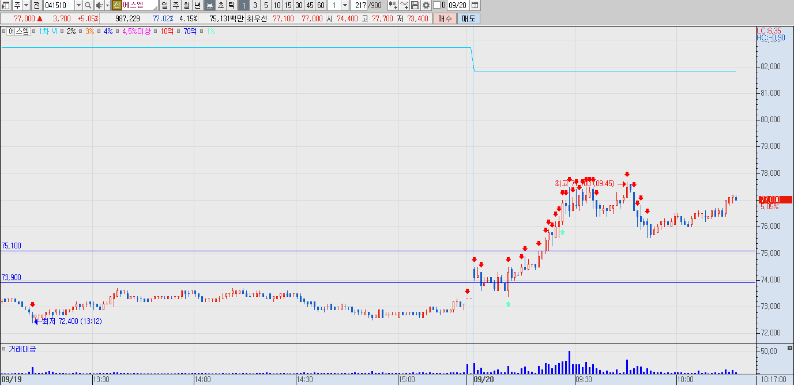Click the 041510 stock code input field
This screenshot has height=385, width=794.
click(x=59, y=5)
